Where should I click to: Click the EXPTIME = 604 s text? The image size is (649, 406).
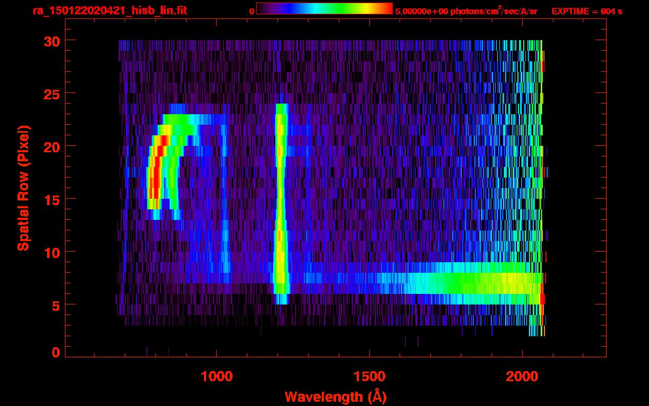pyautogui.click(x=587, y=11)
